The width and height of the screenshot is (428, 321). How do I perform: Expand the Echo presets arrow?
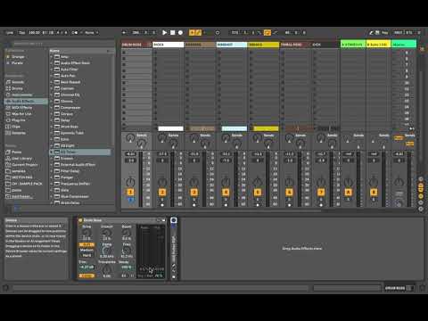[x=52, y=139]
